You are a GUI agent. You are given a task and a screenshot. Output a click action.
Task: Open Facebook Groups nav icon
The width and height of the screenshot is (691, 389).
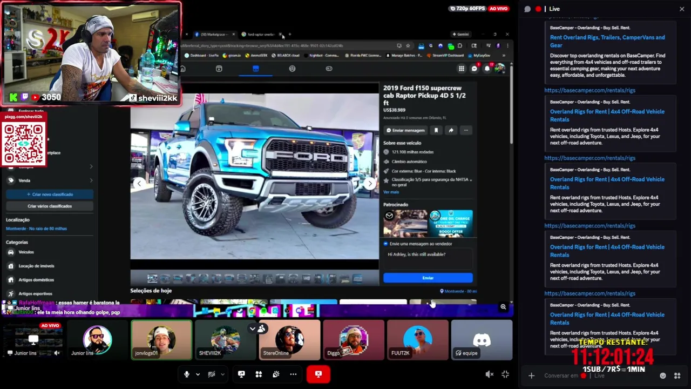292,69
